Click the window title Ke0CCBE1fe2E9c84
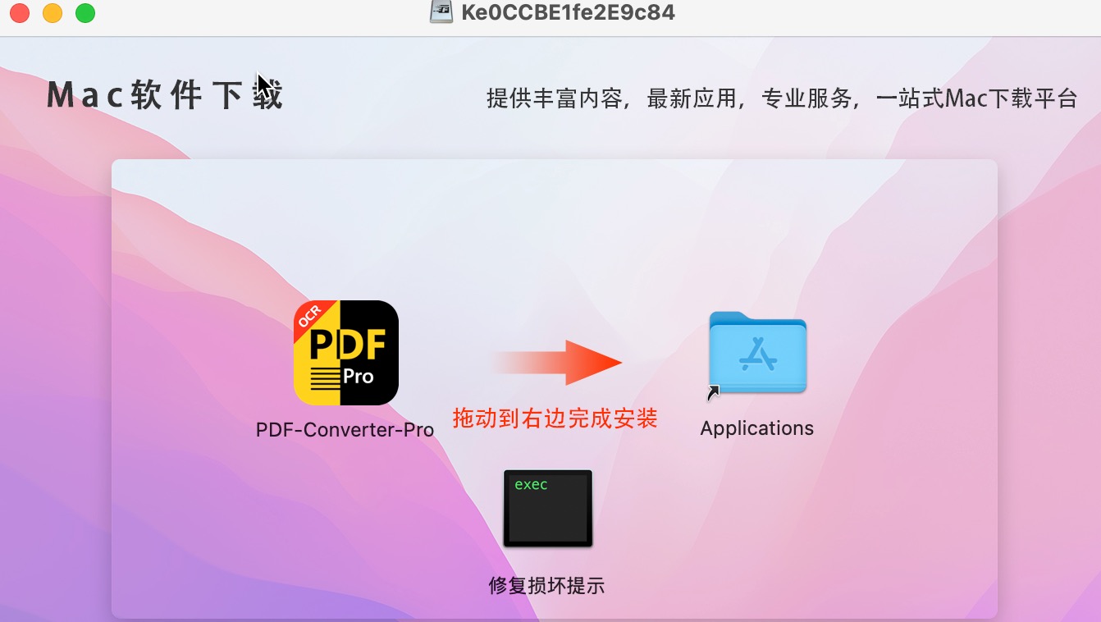This screenshot has width=1101, height=622. tap(569, 12)
